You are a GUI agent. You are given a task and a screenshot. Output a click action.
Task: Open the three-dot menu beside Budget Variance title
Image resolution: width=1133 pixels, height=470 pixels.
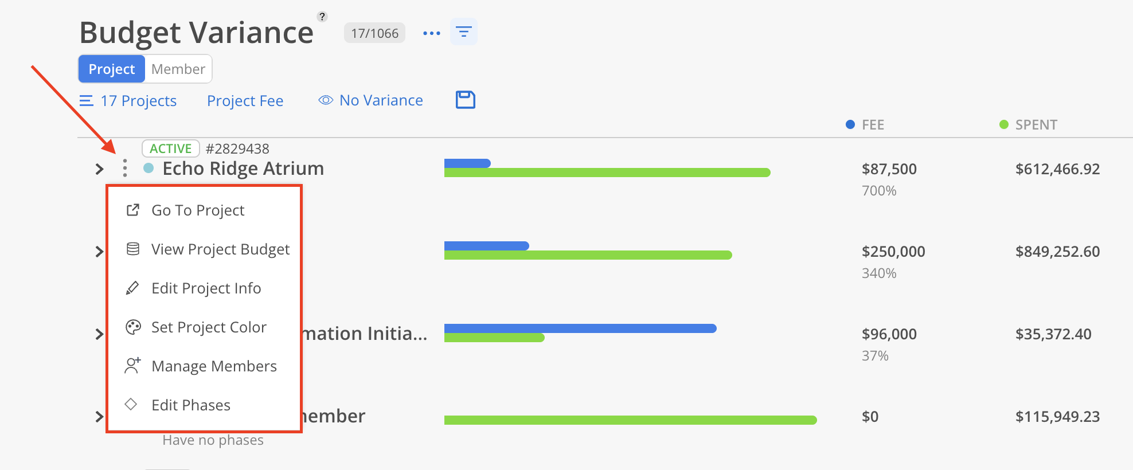tap(431, 33)
